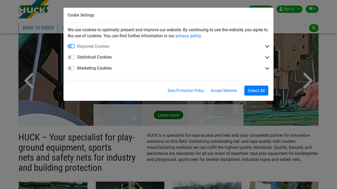337x189 pixels.
Task: Click the Statistical Cookies label
Action: (94, 57)
